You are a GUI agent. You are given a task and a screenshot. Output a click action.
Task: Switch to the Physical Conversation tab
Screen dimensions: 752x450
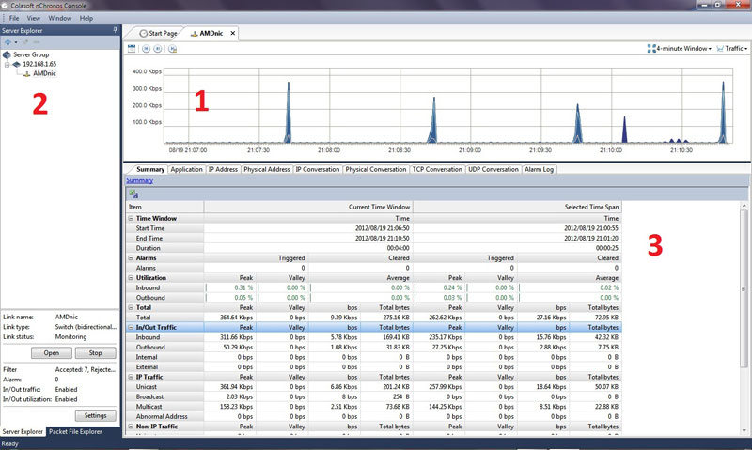[x=375, y=169]
